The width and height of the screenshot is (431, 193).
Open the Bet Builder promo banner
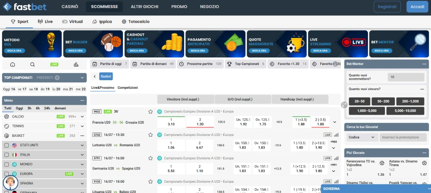click(93, 44)
